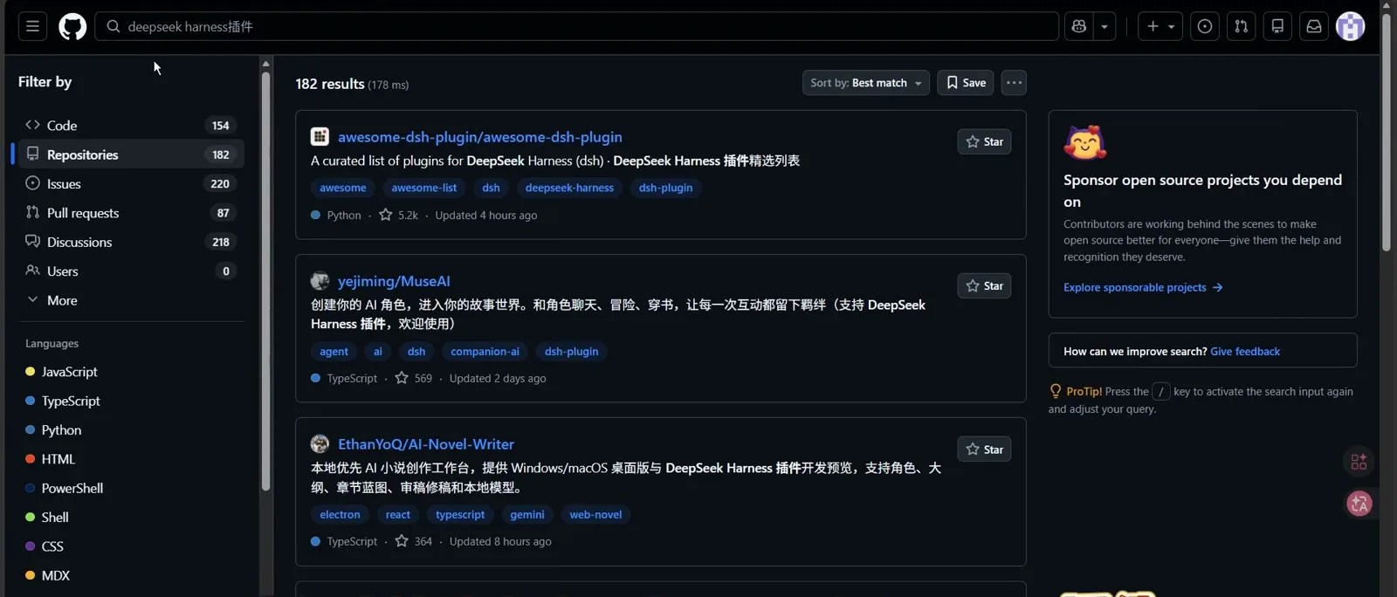Open the create new plus menu
This screenshot has height=597, width=1397.
1160,26
